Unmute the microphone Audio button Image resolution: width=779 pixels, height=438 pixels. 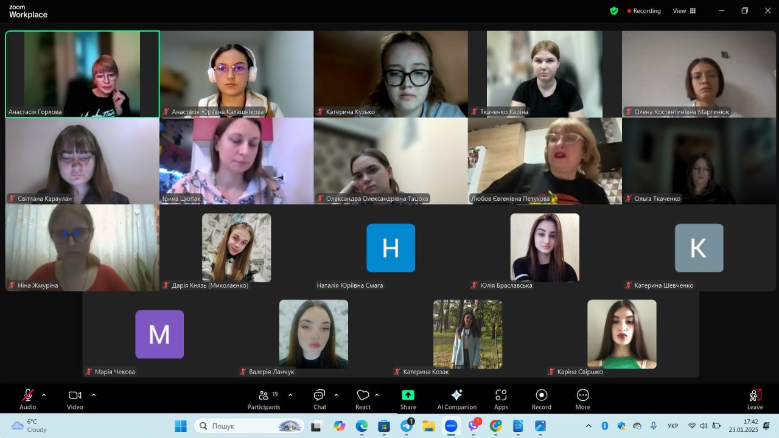[x=28, y=400]
